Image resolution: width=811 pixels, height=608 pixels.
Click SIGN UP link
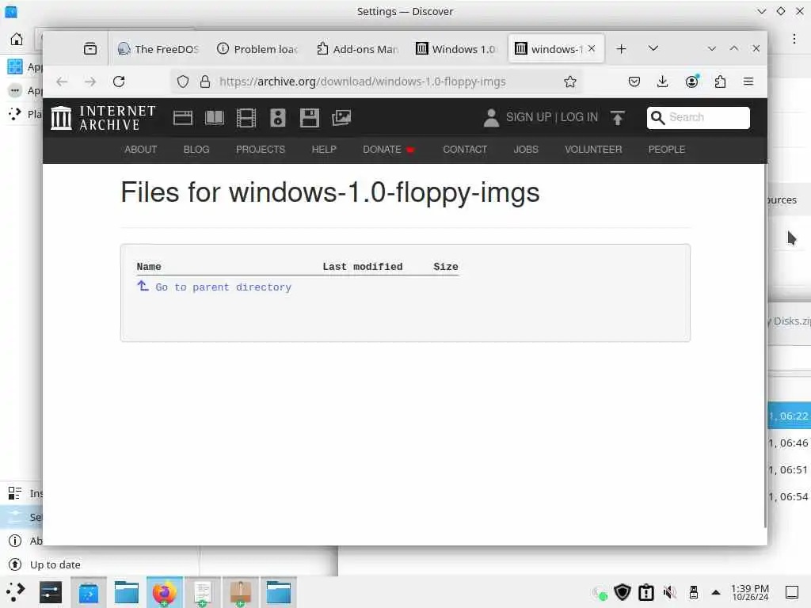(528, 117)
